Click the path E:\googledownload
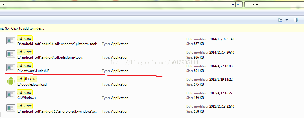Screen dimensions: 304x119 (32, 84)
